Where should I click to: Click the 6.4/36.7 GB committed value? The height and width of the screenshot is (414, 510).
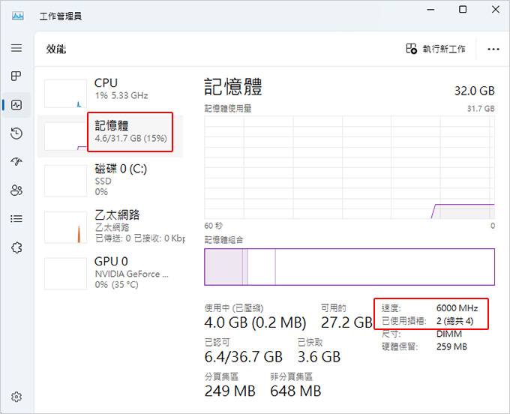pos(243,357)
